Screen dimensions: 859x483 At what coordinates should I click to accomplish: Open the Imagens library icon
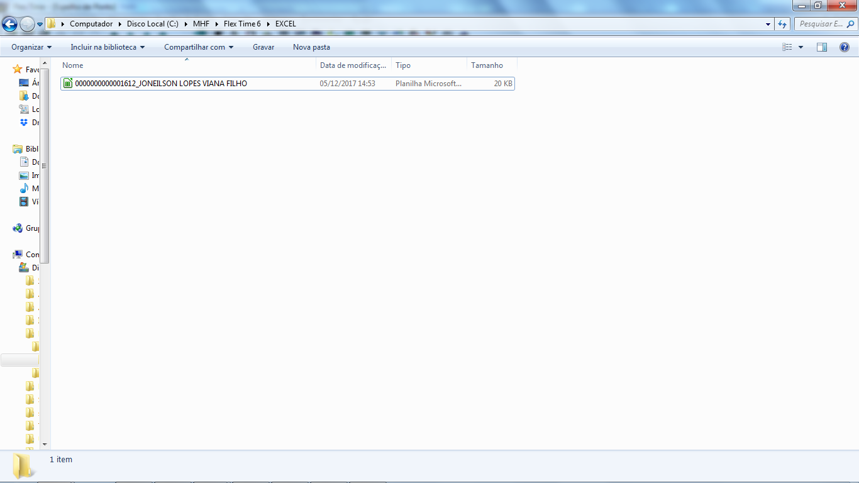click(24, 175)
